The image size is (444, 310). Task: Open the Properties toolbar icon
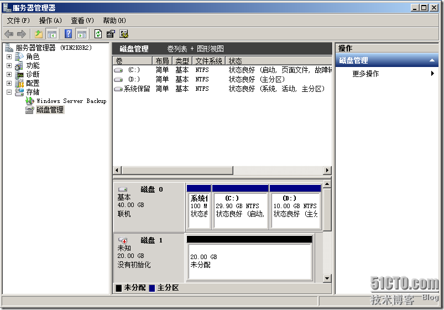(111, 34)
